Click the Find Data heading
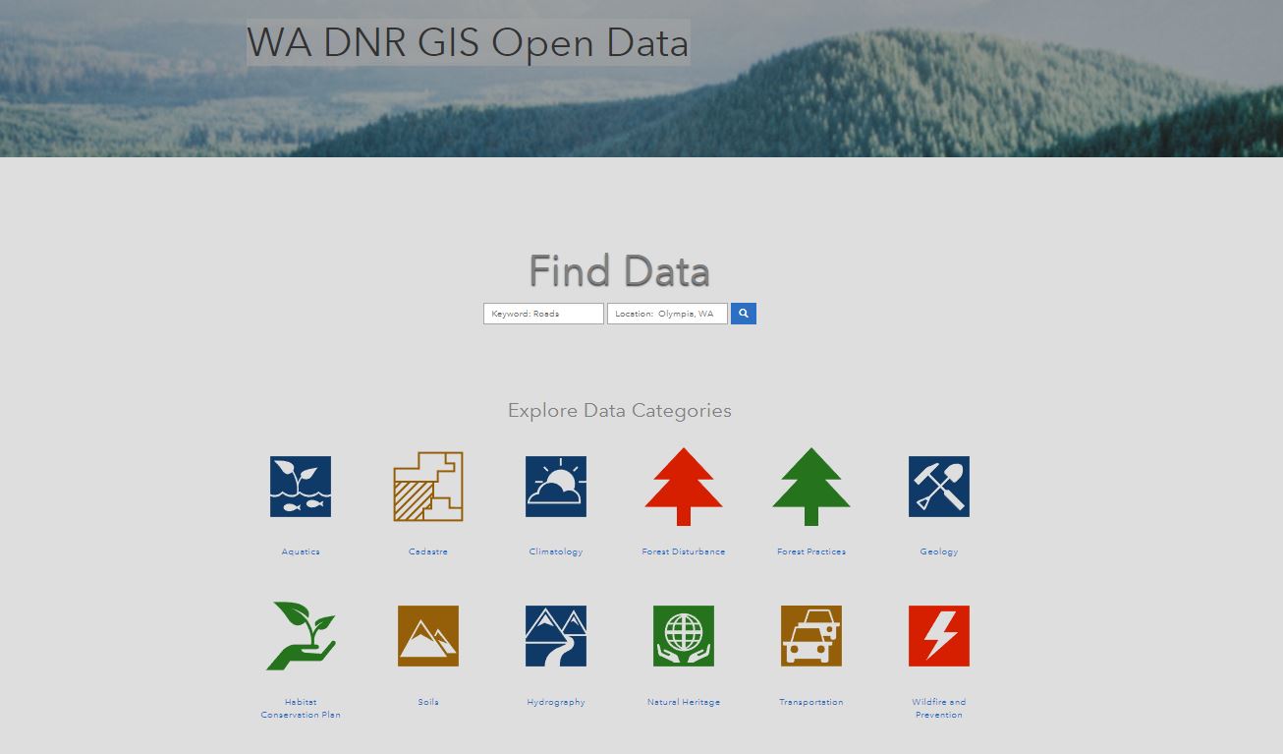 click(619, 271)
